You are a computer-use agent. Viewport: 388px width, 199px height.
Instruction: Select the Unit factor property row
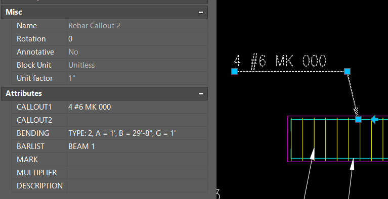coord(110,78)
